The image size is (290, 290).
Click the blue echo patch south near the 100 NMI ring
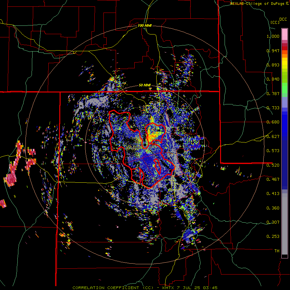click(x=188, y=237)
